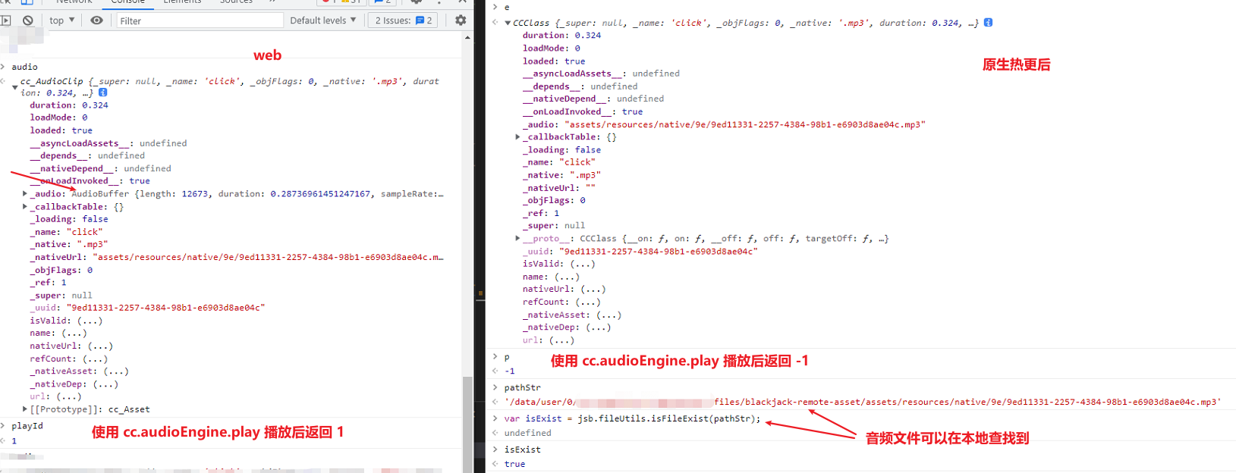Invoke refCount getter in CCClass
This screenshot has height=473, width=1236.
point(588,302)
